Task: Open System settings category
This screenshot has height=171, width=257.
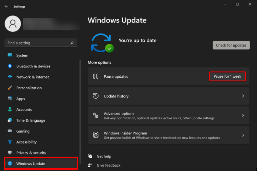Action: click(x=22, y=55)
